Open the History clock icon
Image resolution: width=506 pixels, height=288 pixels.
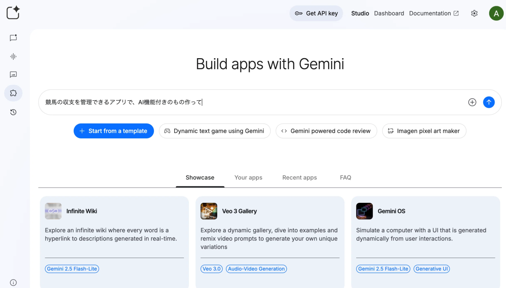pos(13,112)
